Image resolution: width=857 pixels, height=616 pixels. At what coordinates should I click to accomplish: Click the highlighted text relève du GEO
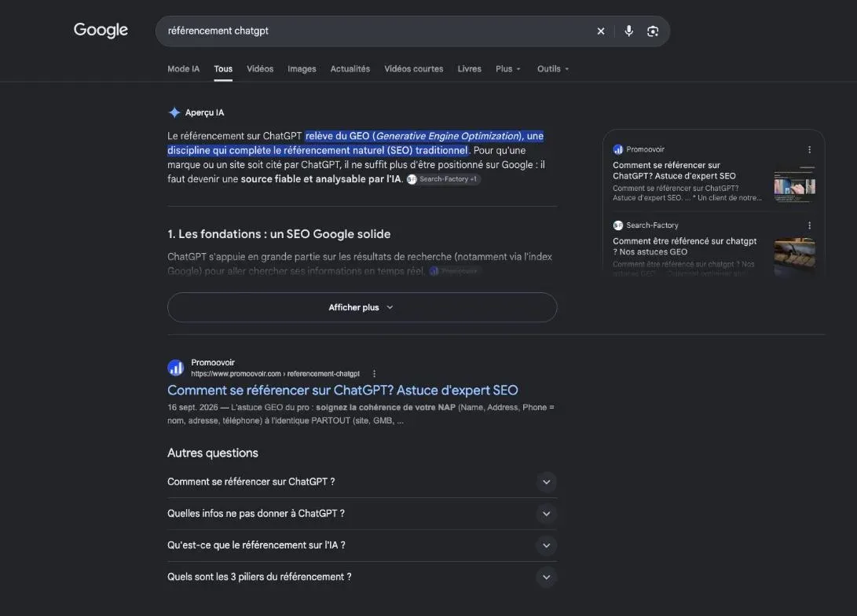(337, 136)
